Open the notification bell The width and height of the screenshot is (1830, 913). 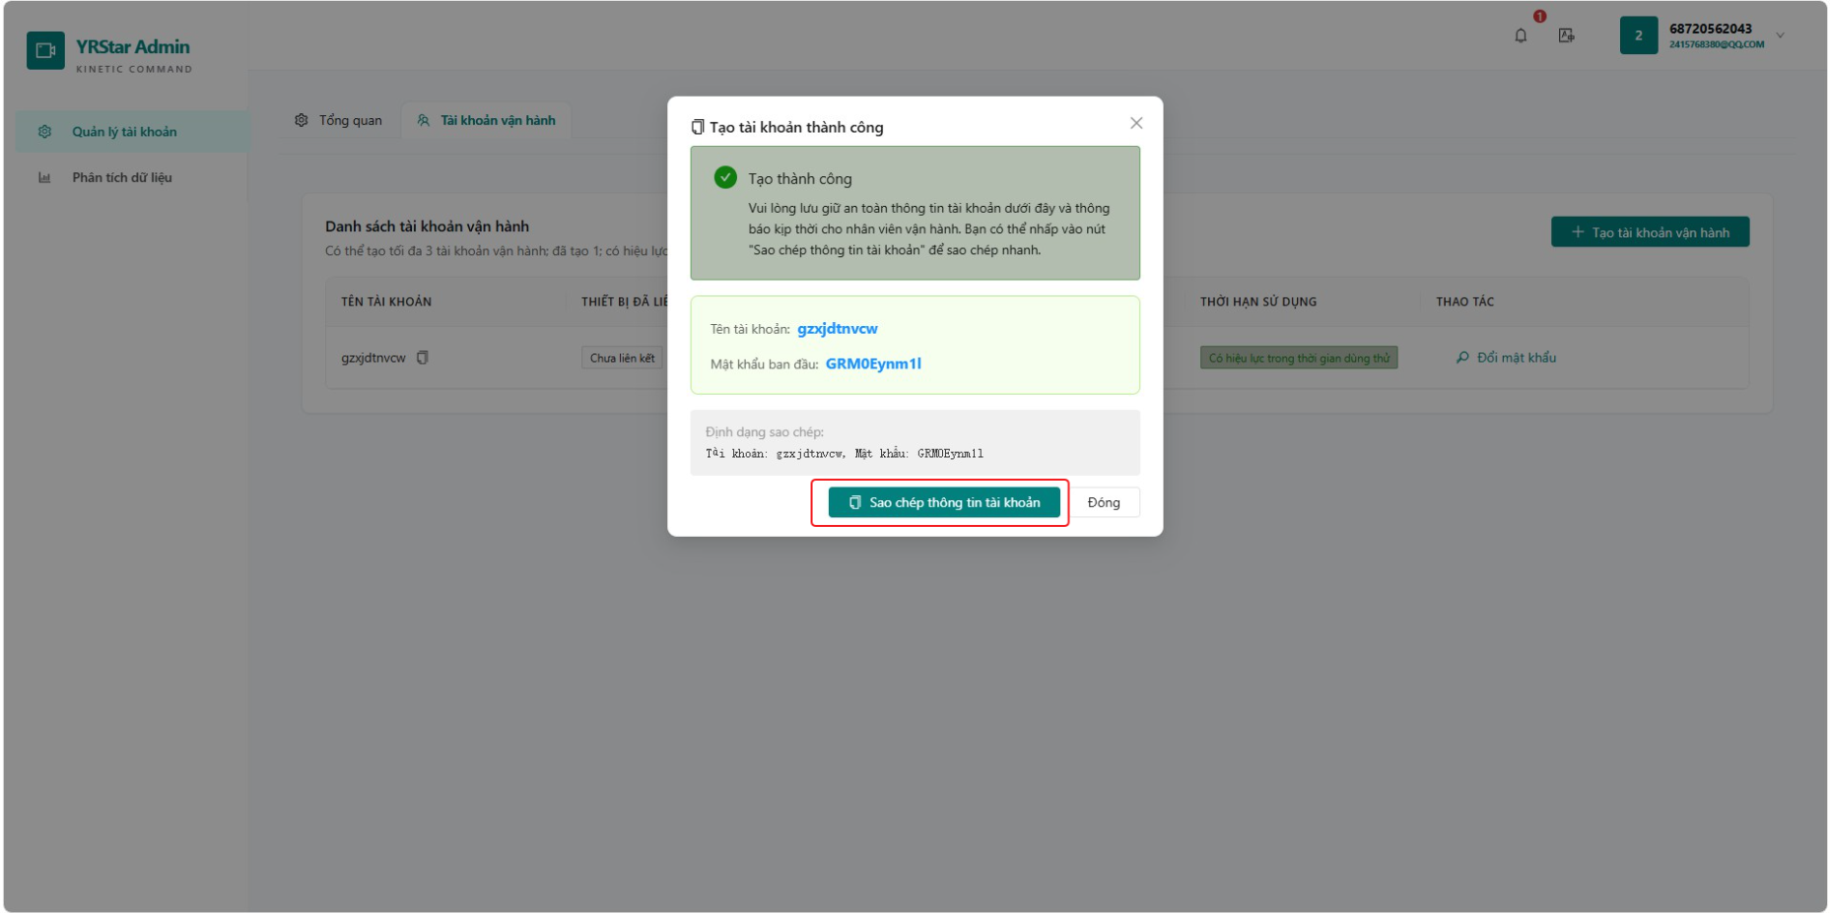1521,35
